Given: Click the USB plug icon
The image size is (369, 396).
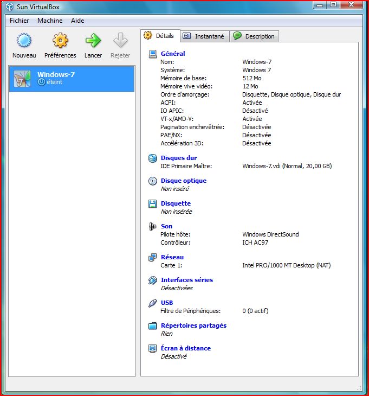Looking at the screenshot, I should click(153, 303).
